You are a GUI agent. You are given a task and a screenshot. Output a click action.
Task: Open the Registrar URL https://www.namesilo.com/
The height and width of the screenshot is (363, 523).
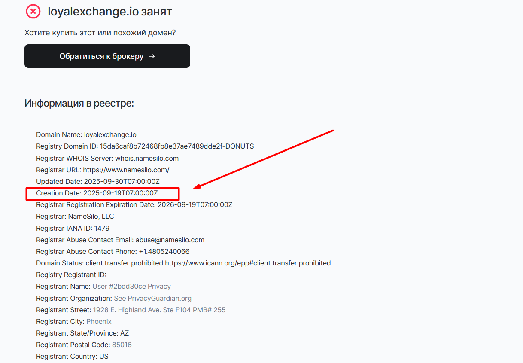click(126, 170)
